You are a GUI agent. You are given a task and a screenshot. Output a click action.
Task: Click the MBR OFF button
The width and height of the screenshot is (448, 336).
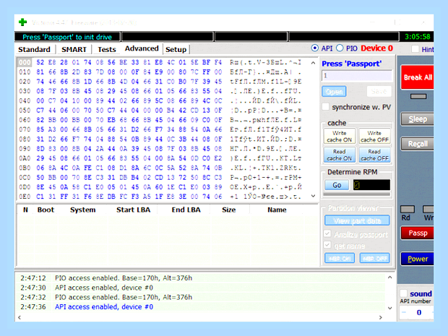(x=374, y=258)
